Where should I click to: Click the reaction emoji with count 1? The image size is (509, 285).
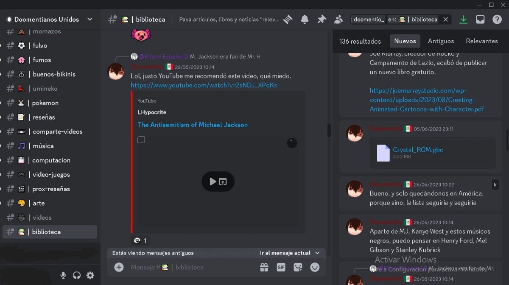pyautogui.click(x=140, y=240)
